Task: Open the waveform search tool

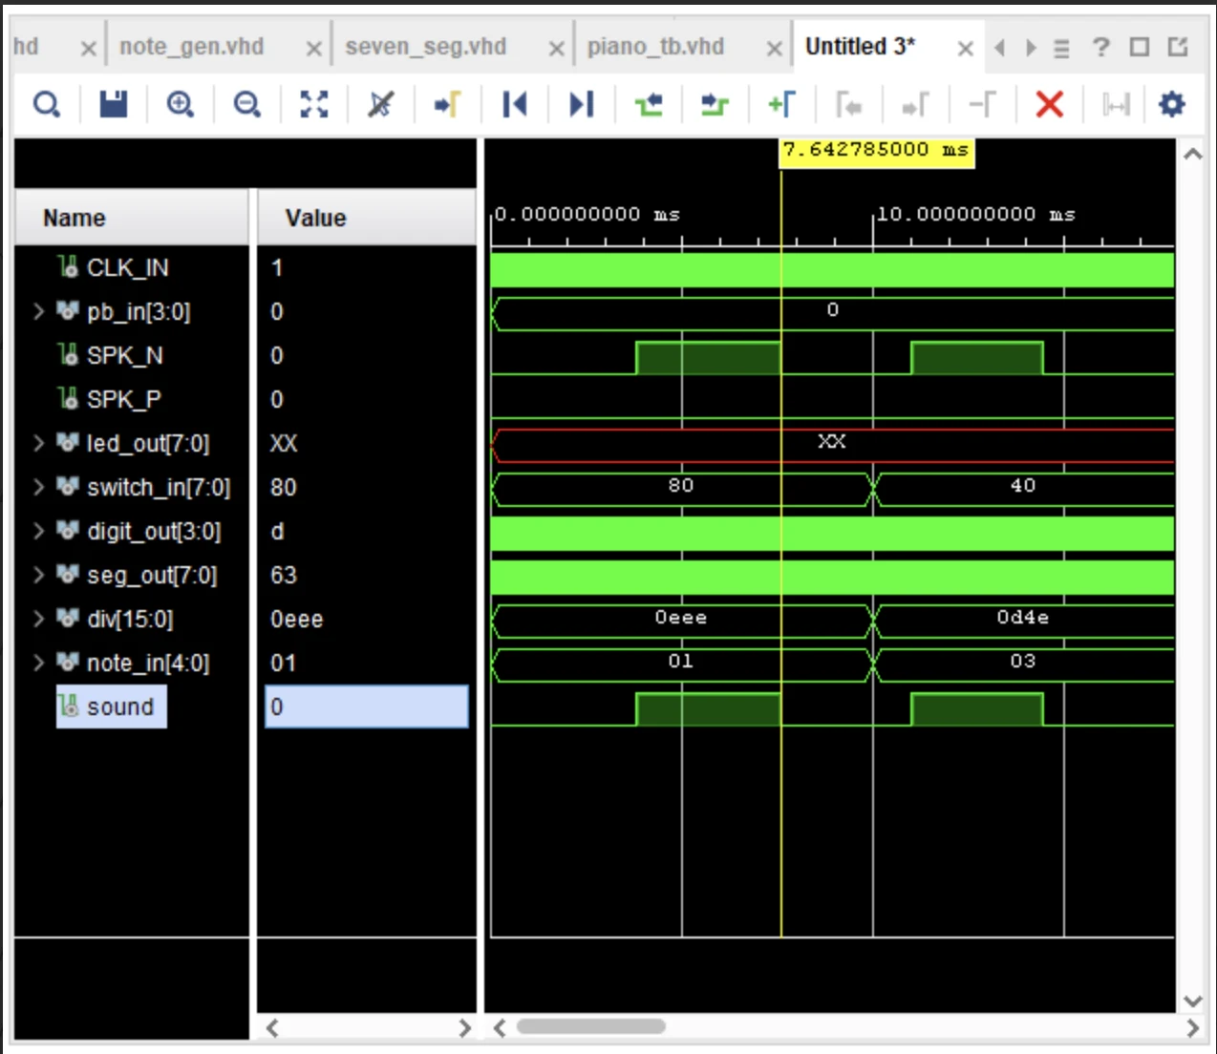Action: [x=46, y=104]
